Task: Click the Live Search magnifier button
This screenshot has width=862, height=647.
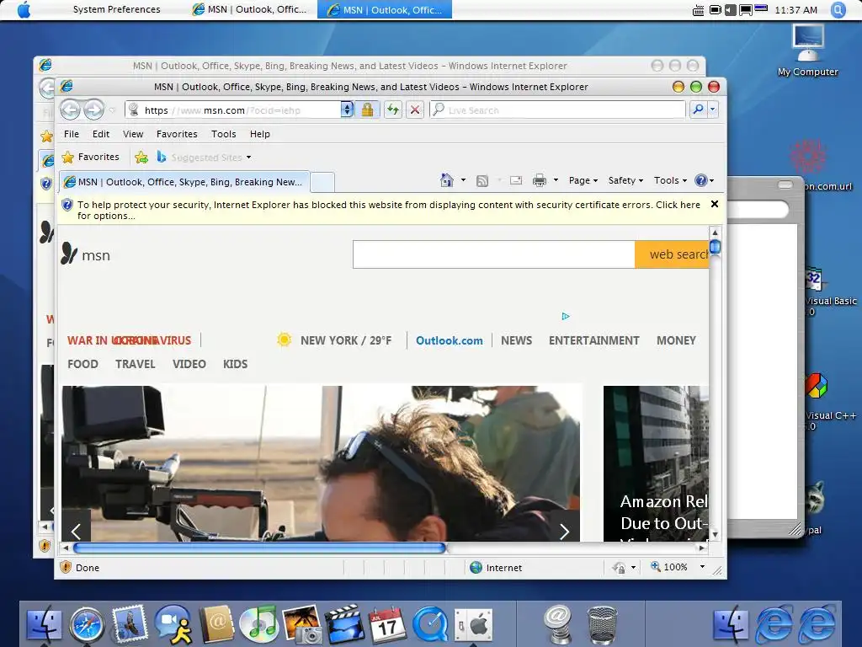Action: point(698,110)
